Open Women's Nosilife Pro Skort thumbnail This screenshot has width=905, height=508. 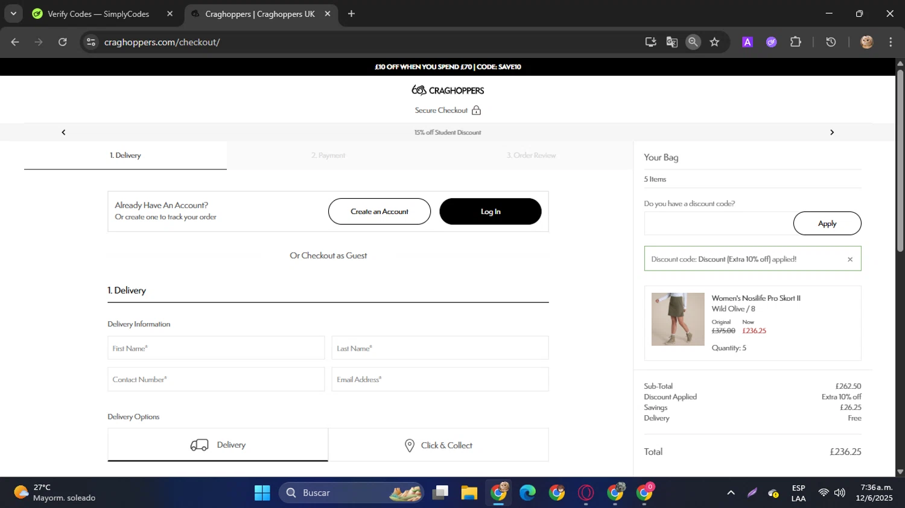tap(678, 319)
